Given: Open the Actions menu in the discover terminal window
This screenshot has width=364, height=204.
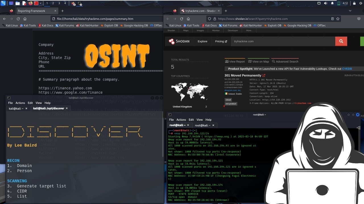Looking at the screenshot, I should tap(20, 103).
